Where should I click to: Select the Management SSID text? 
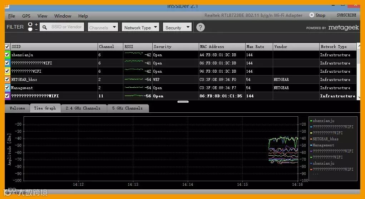point(22,88)
